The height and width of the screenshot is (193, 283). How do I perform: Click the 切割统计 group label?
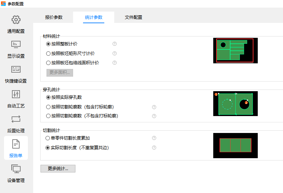51,130
